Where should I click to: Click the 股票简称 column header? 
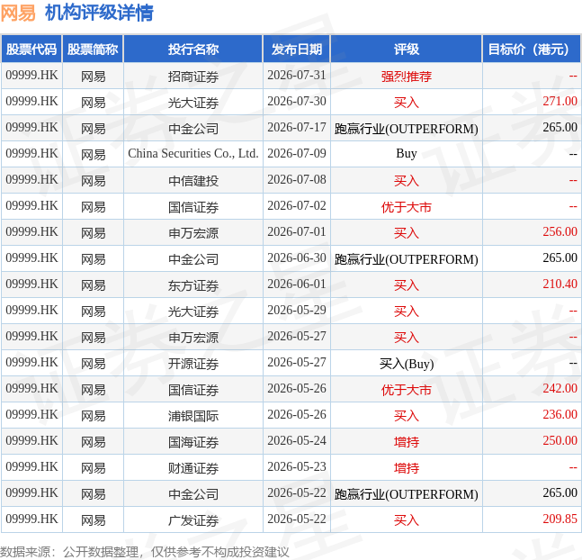pos(93,49)
